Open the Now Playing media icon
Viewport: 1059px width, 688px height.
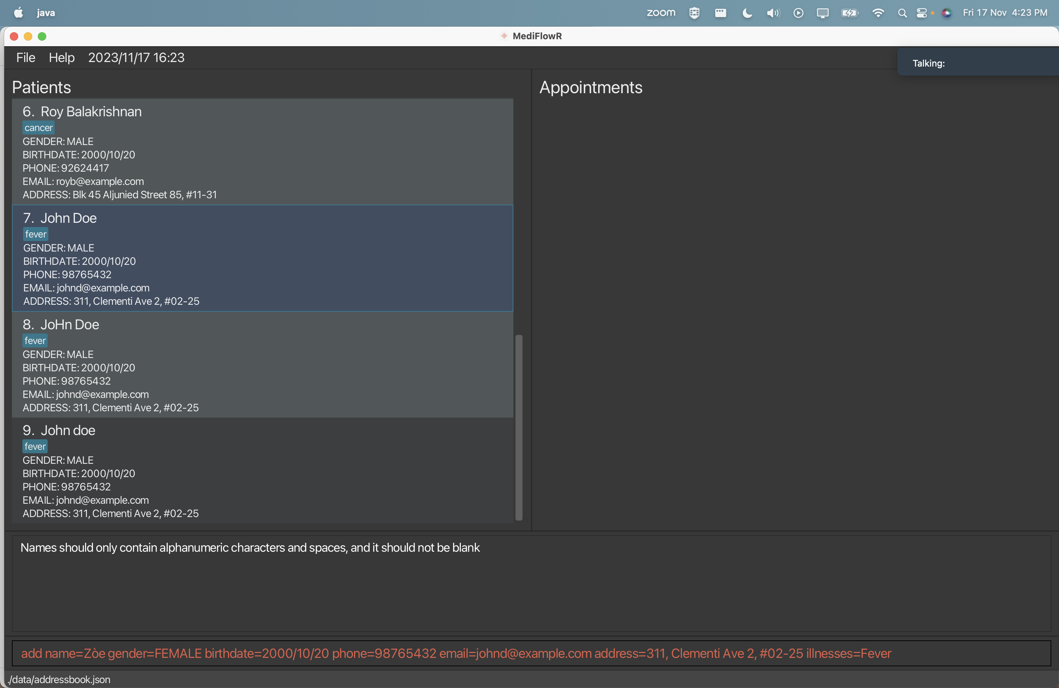tap(798, 13)
